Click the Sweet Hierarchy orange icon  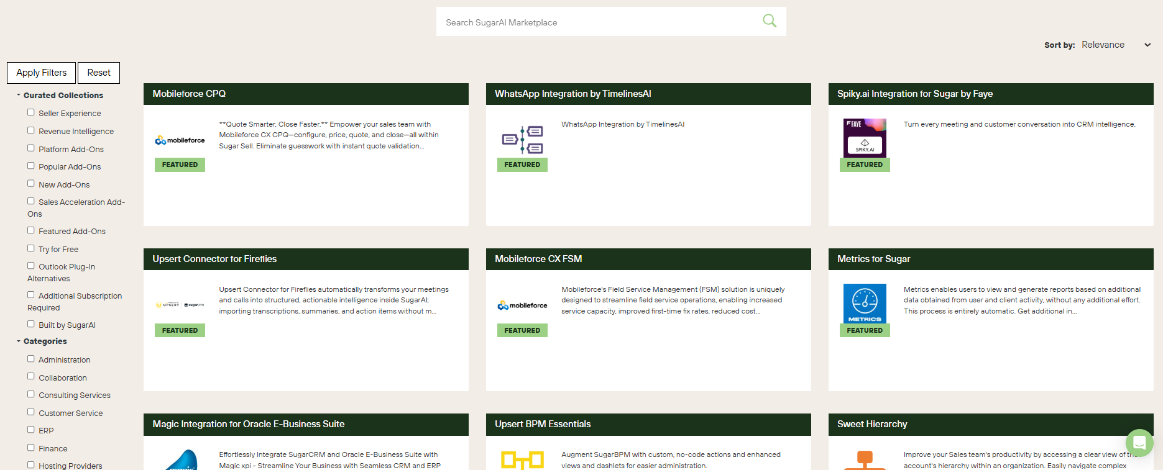pos(865,460)
